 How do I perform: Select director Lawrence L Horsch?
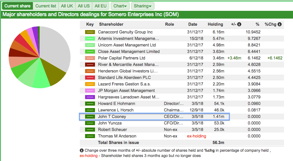116,110
